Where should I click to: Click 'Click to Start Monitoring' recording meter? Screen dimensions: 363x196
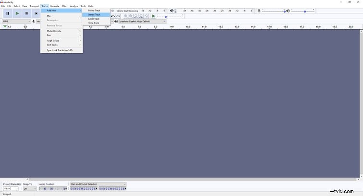click(x=127, y=11)
